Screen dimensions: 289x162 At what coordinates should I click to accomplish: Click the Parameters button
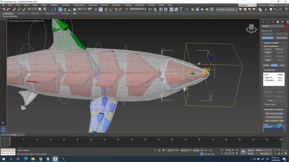(x=268, y=38)
